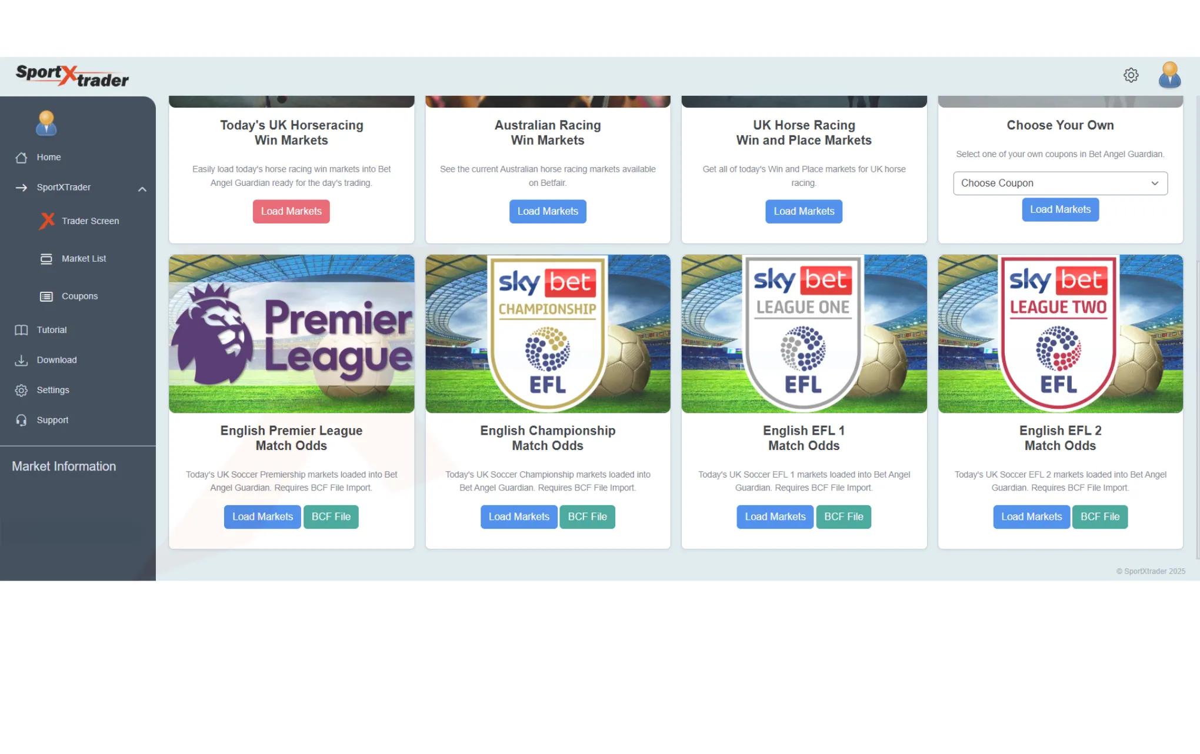Load Australian Racing Win Markets
1200x754 pixels.
click(548, 212)
